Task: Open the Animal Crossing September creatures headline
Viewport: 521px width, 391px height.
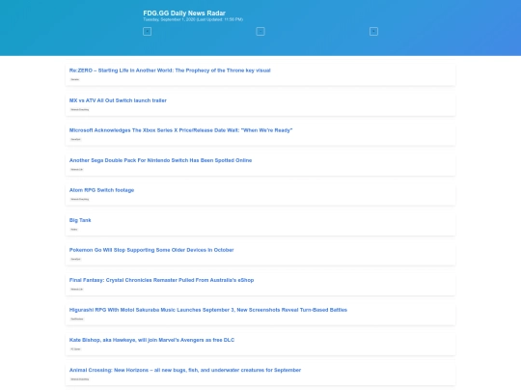Action: (x=185, y=370)
